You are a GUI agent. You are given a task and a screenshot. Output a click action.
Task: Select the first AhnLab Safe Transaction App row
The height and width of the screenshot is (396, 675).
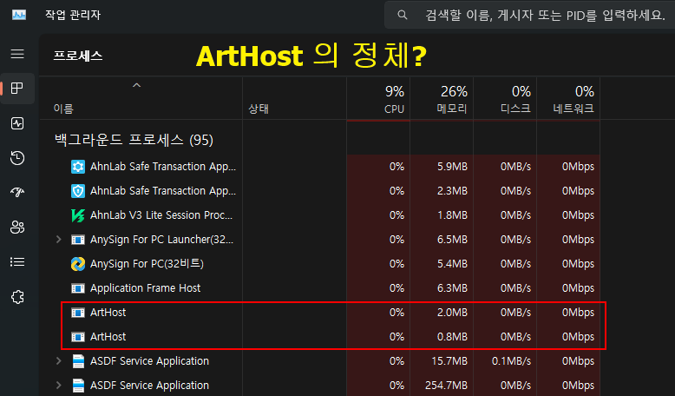coord(320,167)
